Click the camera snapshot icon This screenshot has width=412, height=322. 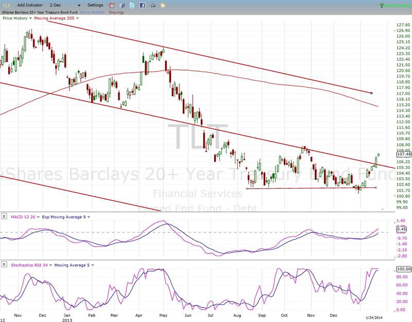click(153, 5)
